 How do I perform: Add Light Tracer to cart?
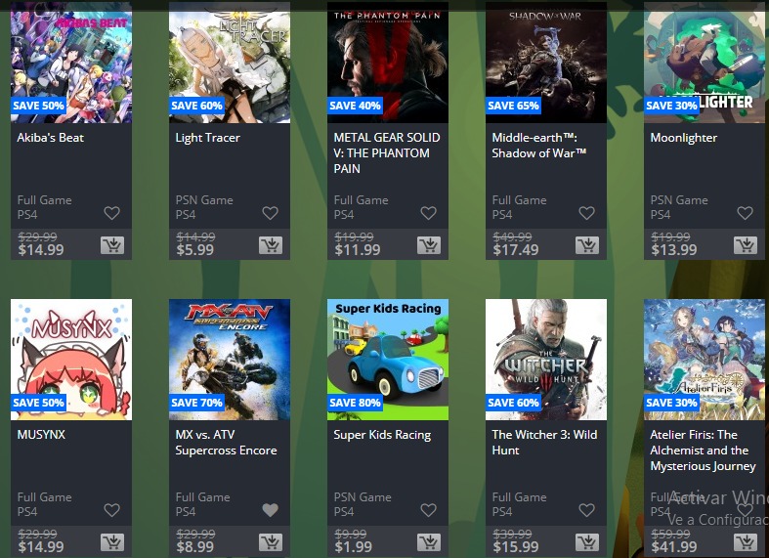[x=271, y=244]
